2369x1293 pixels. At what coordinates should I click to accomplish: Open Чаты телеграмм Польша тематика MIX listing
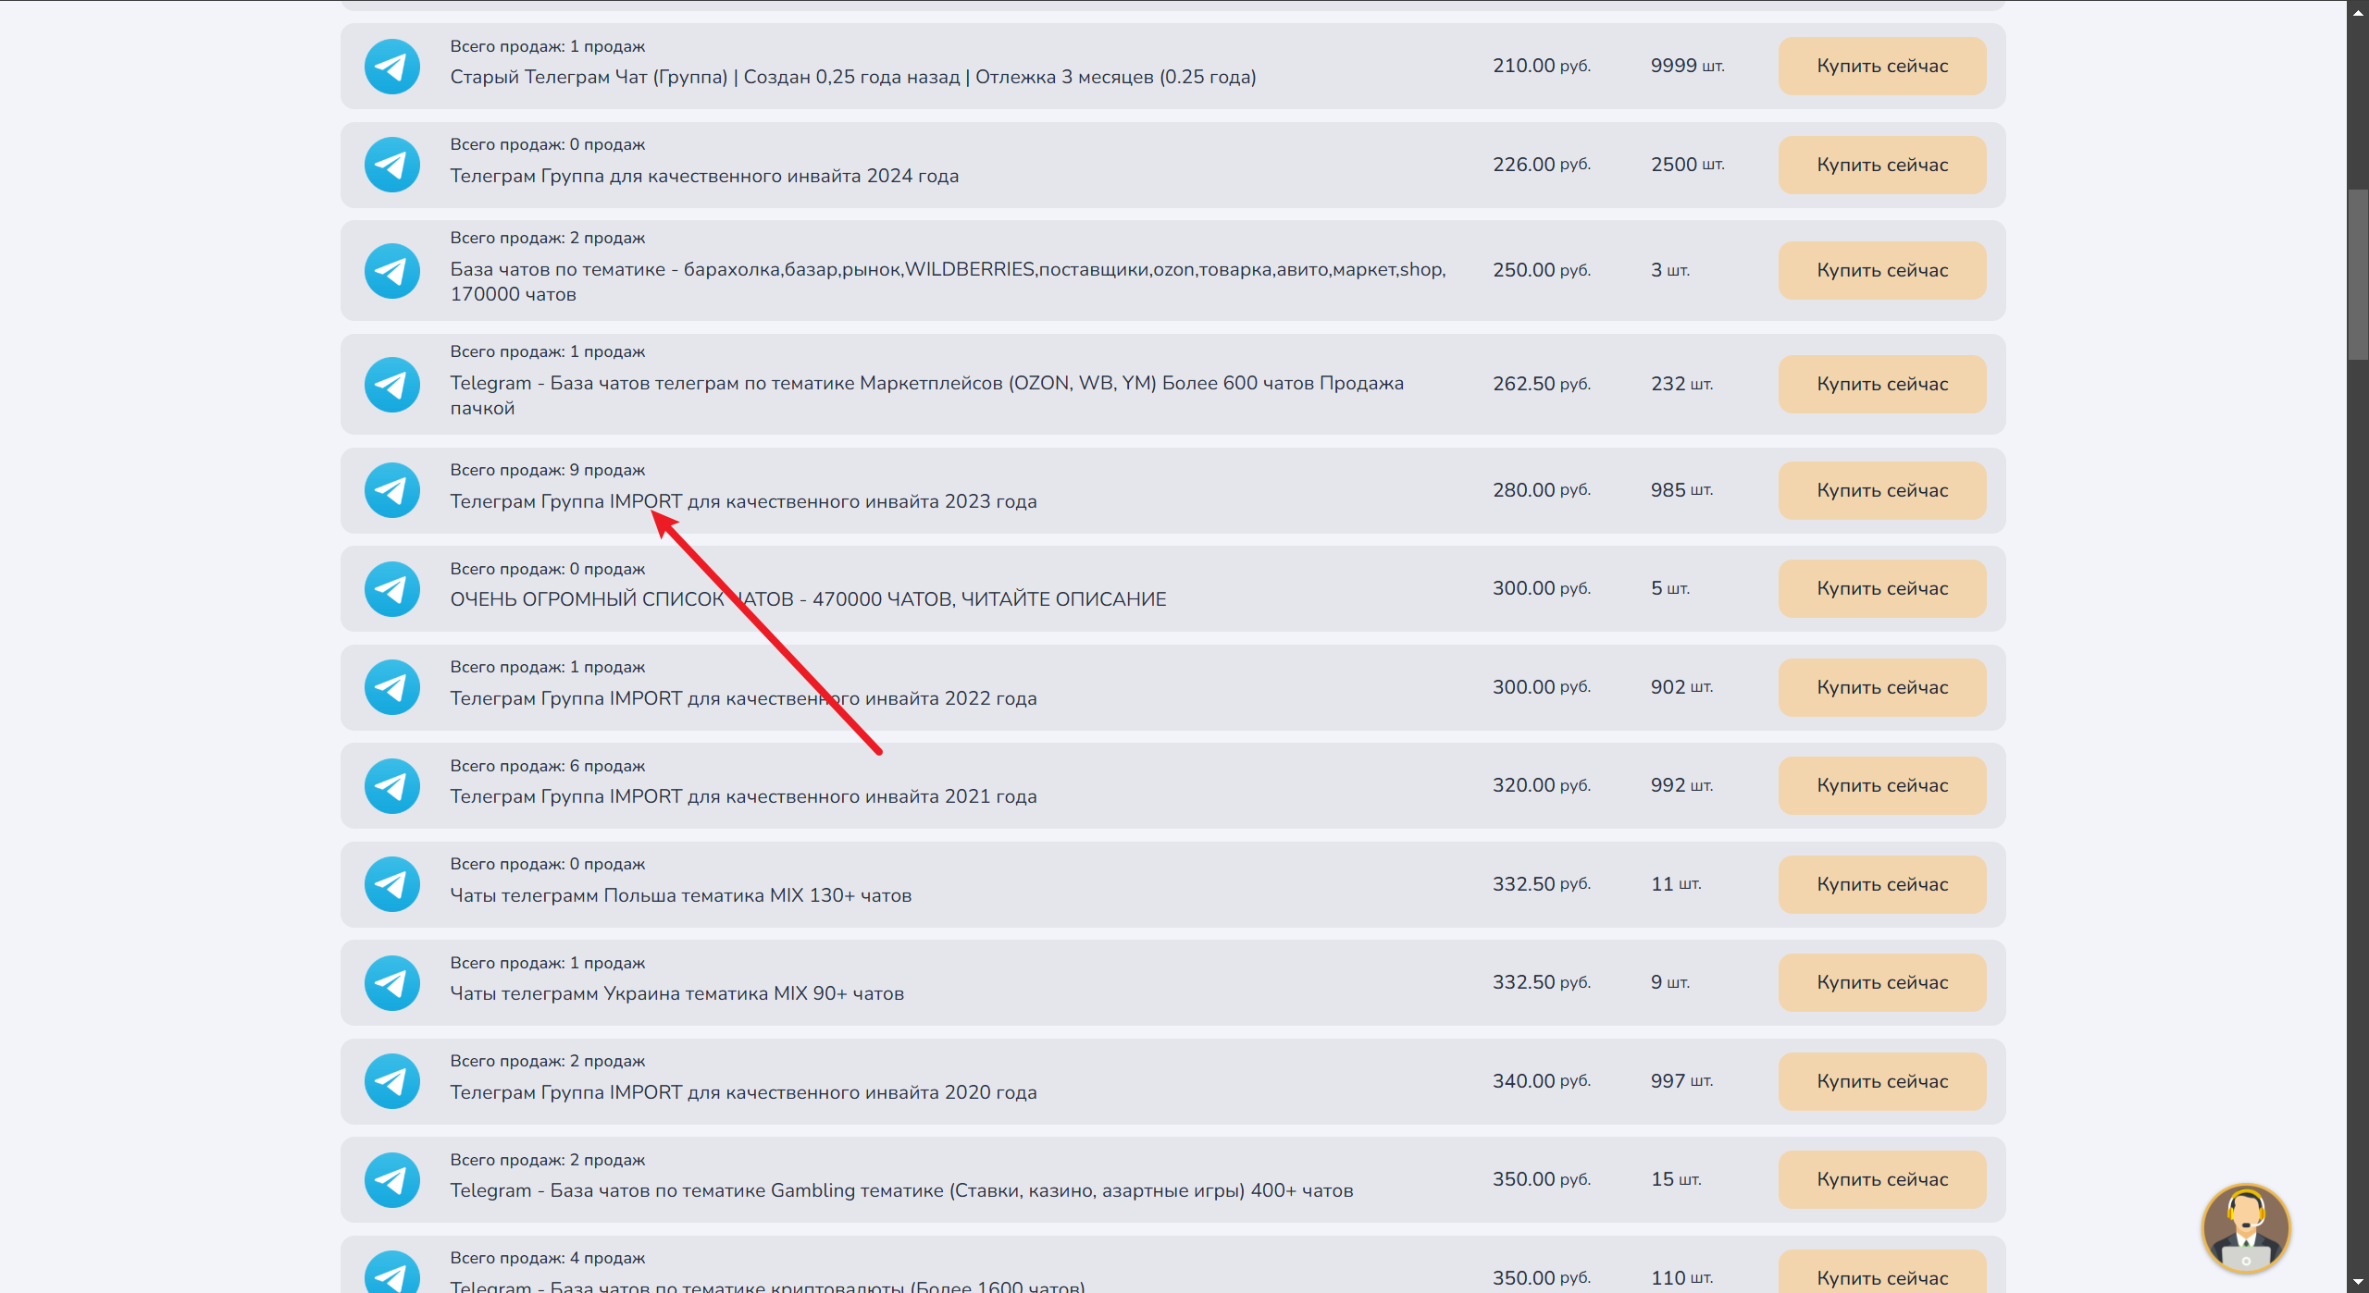[680, 895]
